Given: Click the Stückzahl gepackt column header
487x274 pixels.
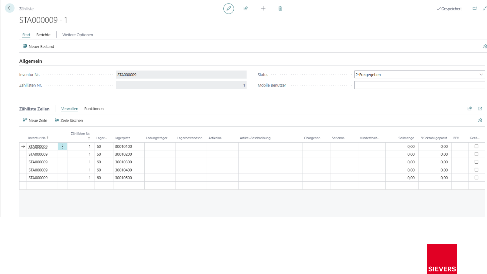Looking at the screenshot, I should coord(434,138).
